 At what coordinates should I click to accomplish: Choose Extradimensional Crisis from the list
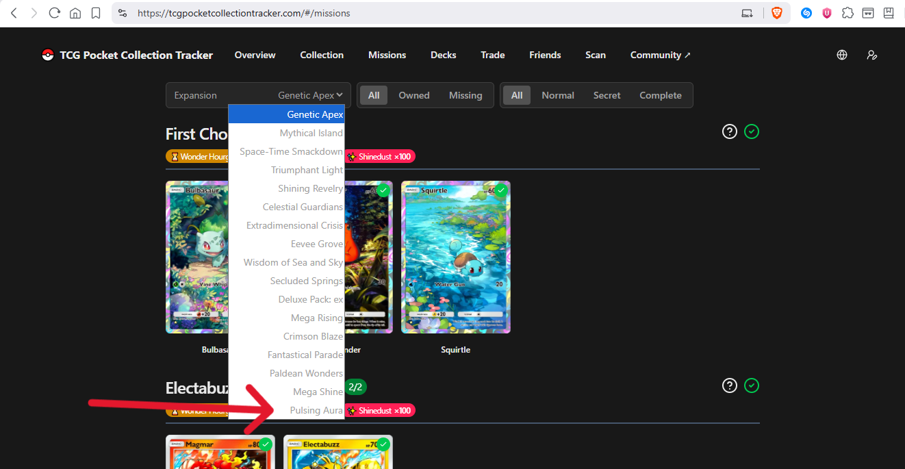(x=286, y=225)
